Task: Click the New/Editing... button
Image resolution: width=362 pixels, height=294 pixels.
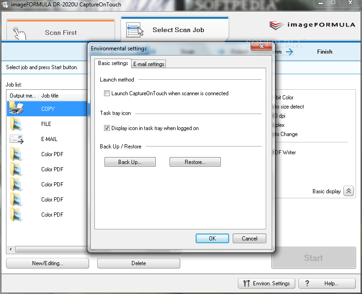Action: tap(48, 263)
